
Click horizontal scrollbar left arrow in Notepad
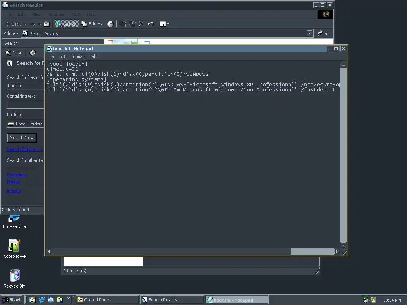[x=49, y=251]
